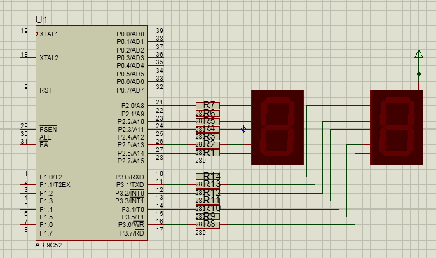
Task: Click the ALE pin label
Action: click(46, 137)
